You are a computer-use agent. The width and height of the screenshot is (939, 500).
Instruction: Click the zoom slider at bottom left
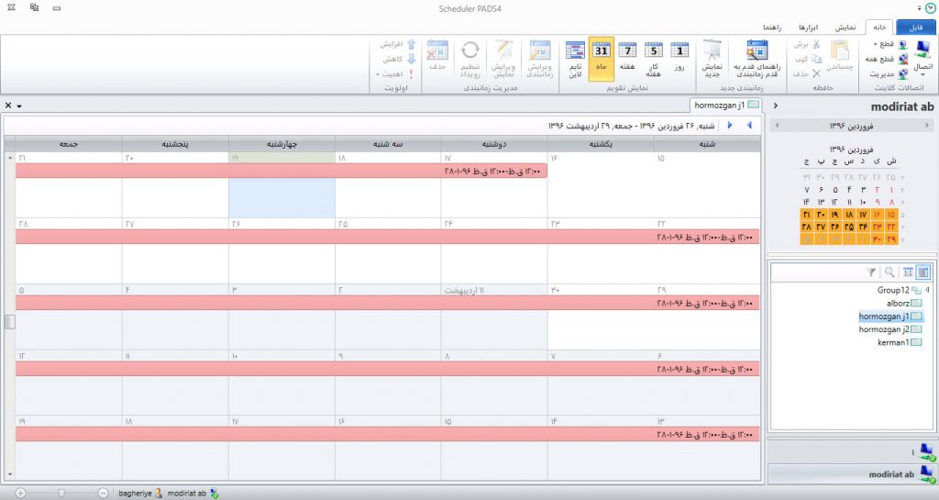(61, 493)
